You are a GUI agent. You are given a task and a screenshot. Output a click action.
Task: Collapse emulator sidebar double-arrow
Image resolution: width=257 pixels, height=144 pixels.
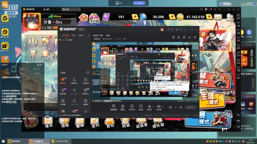coord(238,9)
